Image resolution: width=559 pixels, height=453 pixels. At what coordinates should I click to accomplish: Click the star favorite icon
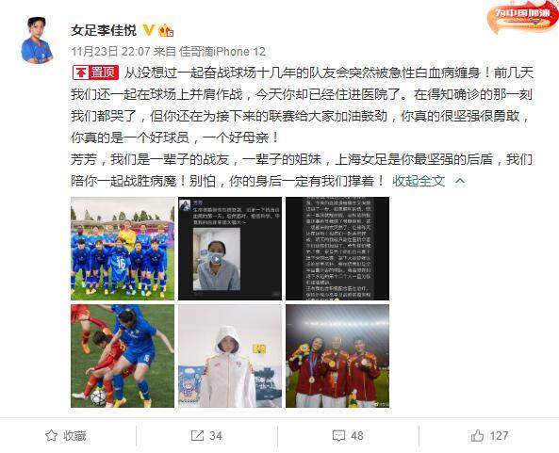[51, 435]
